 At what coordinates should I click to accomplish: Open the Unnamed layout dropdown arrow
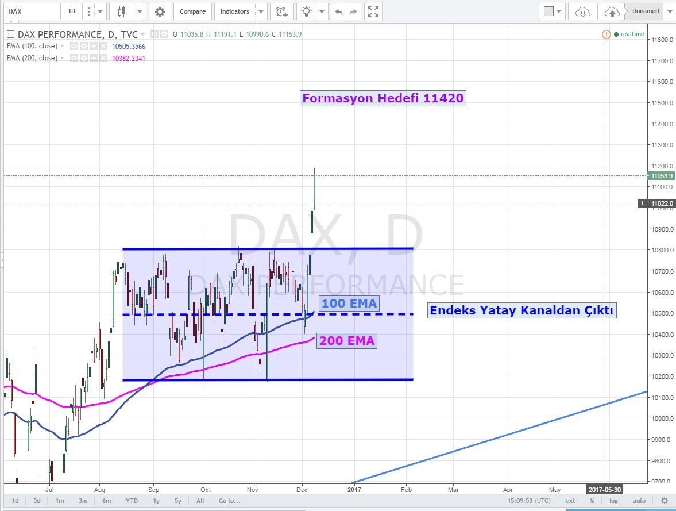[x=670, y=11]
